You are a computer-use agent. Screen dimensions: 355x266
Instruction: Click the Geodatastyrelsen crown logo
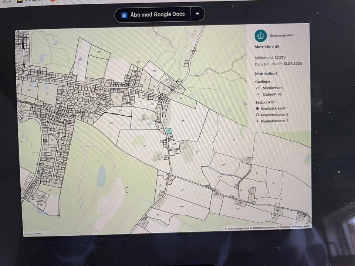click(261, 35)
